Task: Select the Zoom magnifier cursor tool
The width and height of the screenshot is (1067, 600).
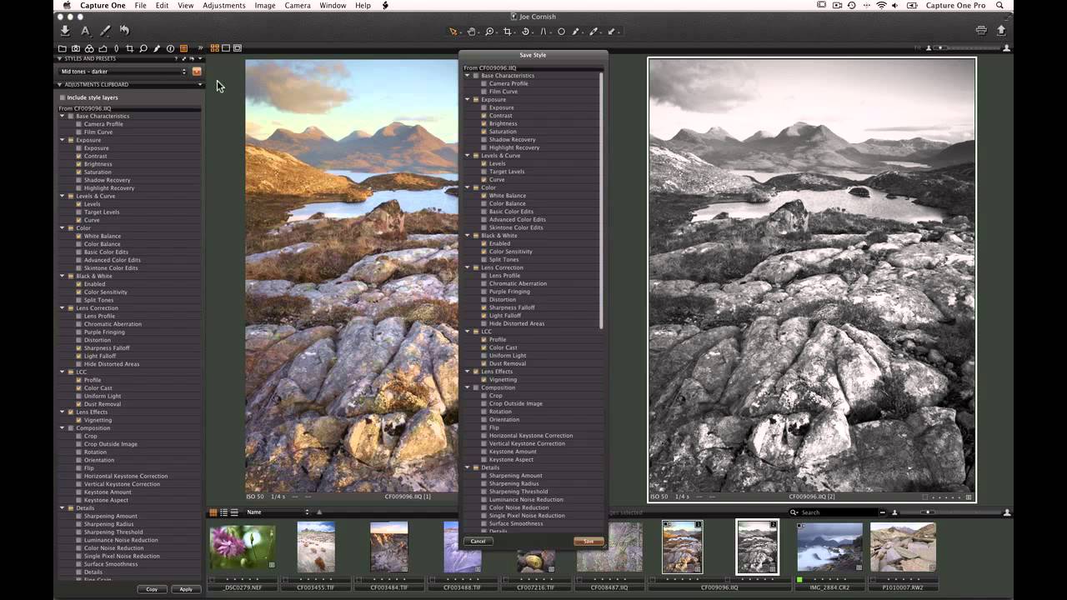Action: point(490,32)
